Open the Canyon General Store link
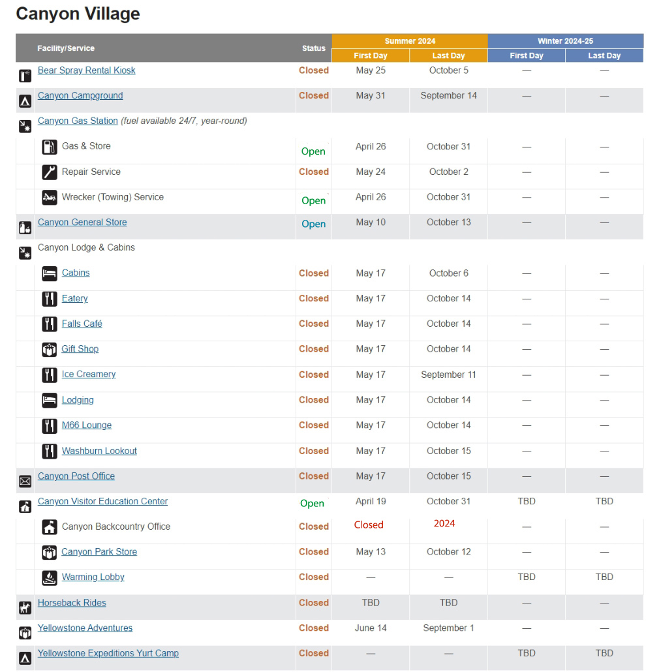 point(82,222)
